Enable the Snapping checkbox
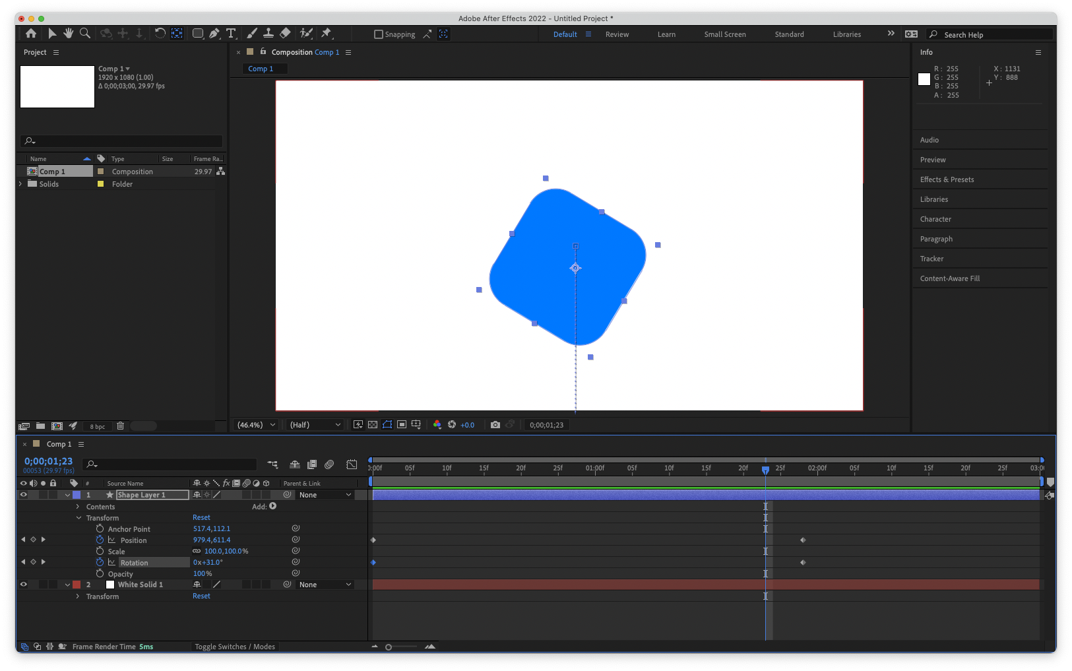The height and width of the screenshot is (671, 1072). [x=379, y=34]
